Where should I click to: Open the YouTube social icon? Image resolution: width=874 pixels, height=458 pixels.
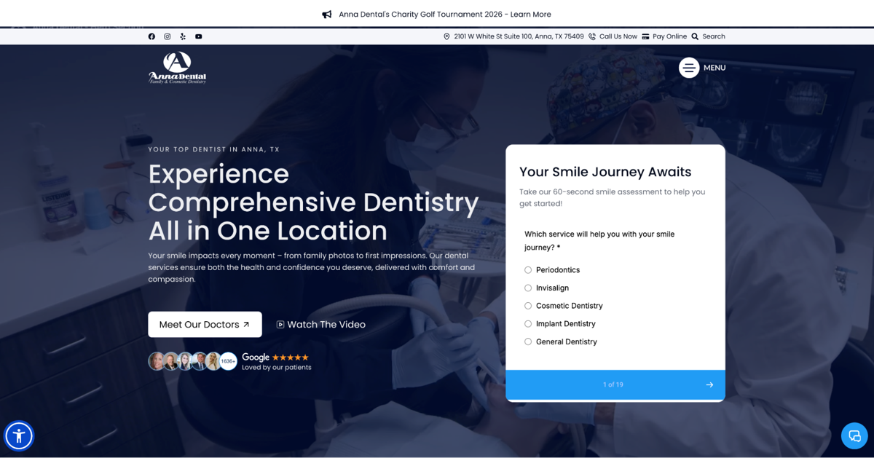point(199,36)
